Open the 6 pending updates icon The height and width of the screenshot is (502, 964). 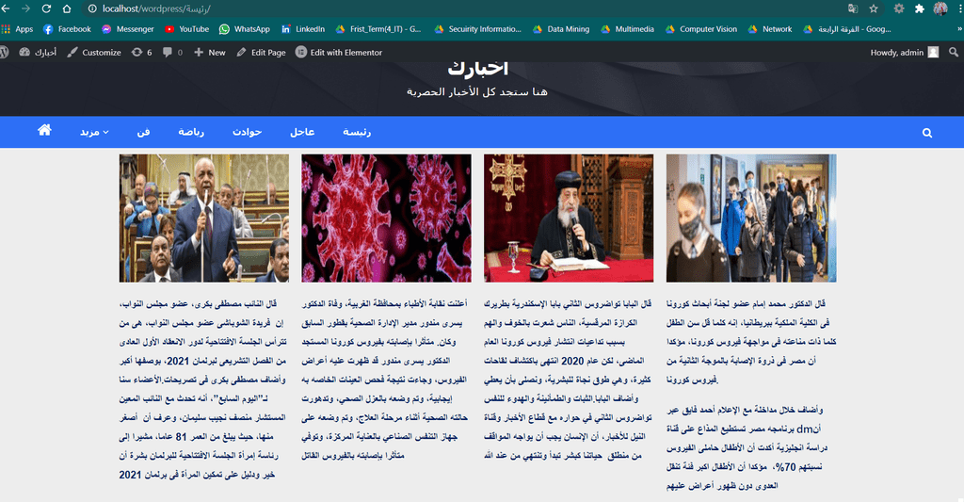141,53
